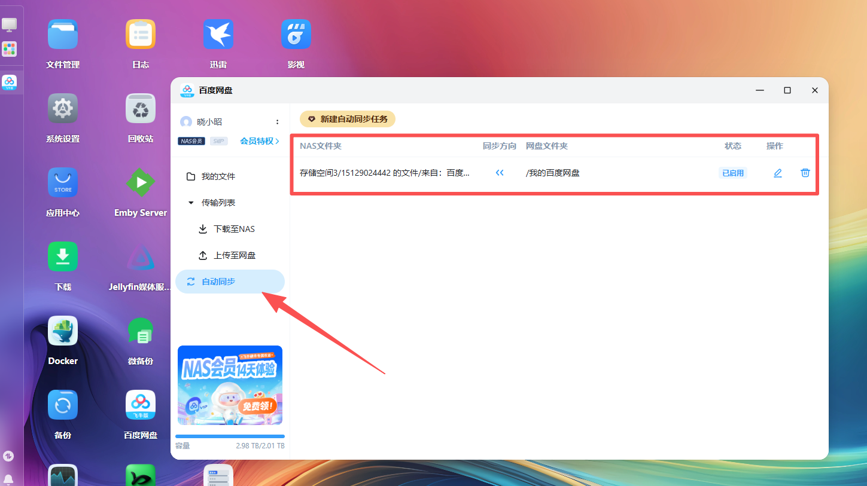The width and height of the screenshot is (867, 486).
Task: Launch the 备份 app icon
Action: click(63, 405)
